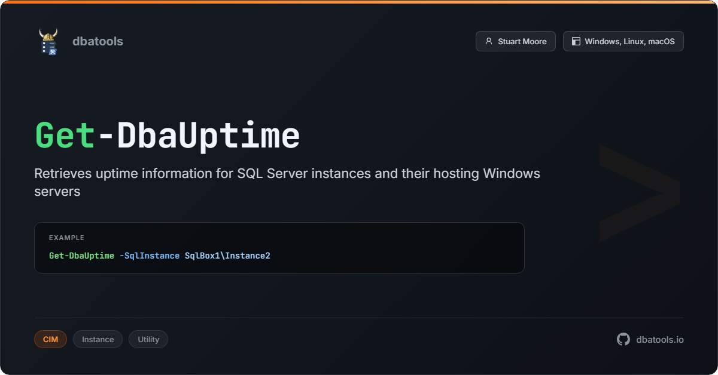Select the Instance tag

(x=98, y=339)
